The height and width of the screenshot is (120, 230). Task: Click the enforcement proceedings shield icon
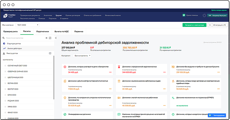[65, 98]
